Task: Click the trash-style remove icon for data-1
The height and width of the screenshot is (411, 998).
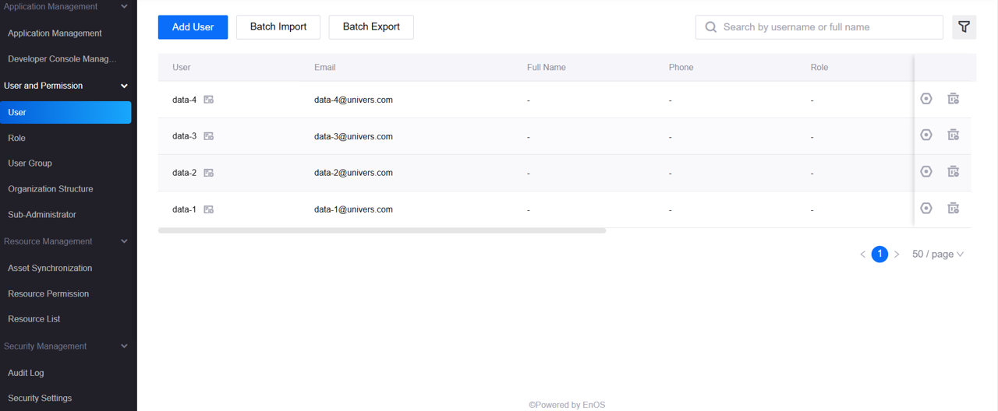Action: tap(953, 209)
